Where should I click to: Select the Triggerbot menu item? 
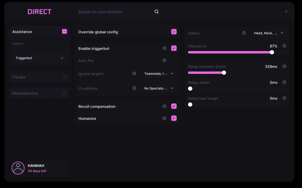tap(39, 58)
